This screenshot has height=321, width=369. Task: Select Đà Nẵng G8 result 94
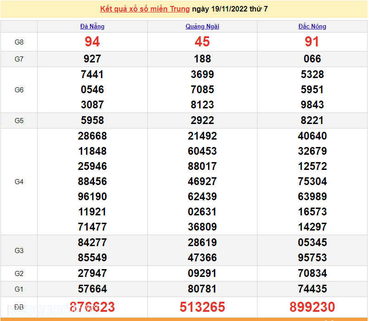[x=92, y=42]
